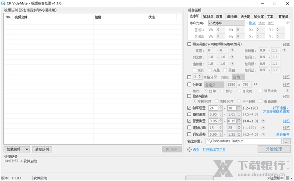Image resolution: width=294 pixels, height=181 pixels.
Task: Tick the 背景虚化 background blur checkbox
Action: tap(261, 91)
